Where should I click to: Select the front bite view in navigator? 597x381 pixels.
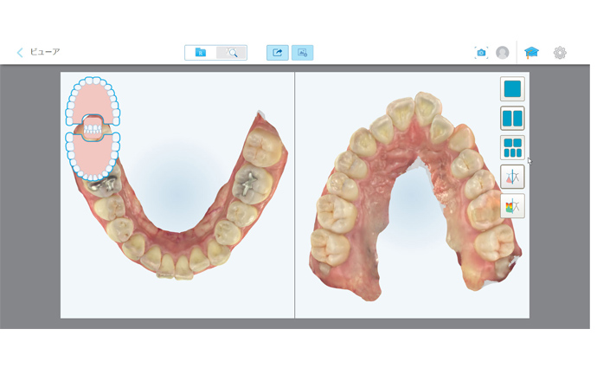[x=93, y=128]
